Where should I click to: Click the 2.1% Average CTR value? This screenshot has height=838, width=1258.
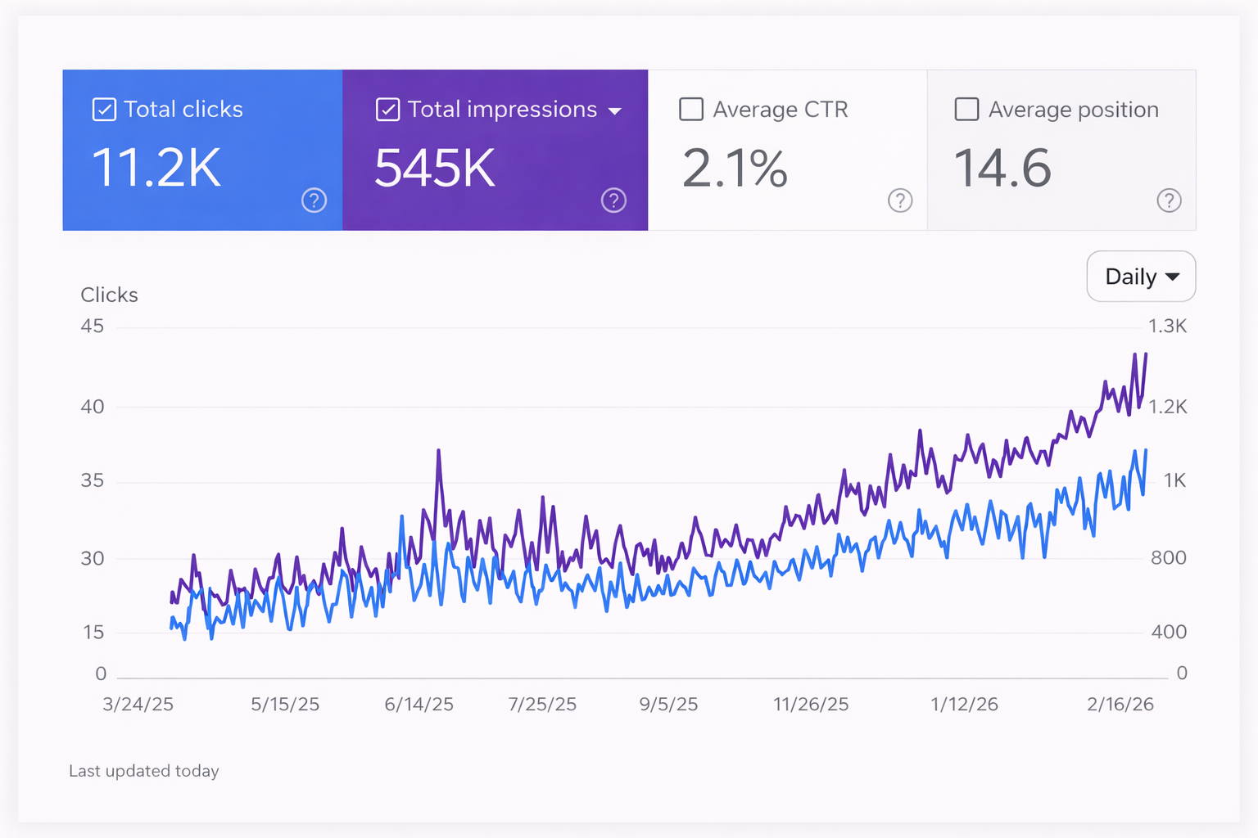(x=735, y=169)
